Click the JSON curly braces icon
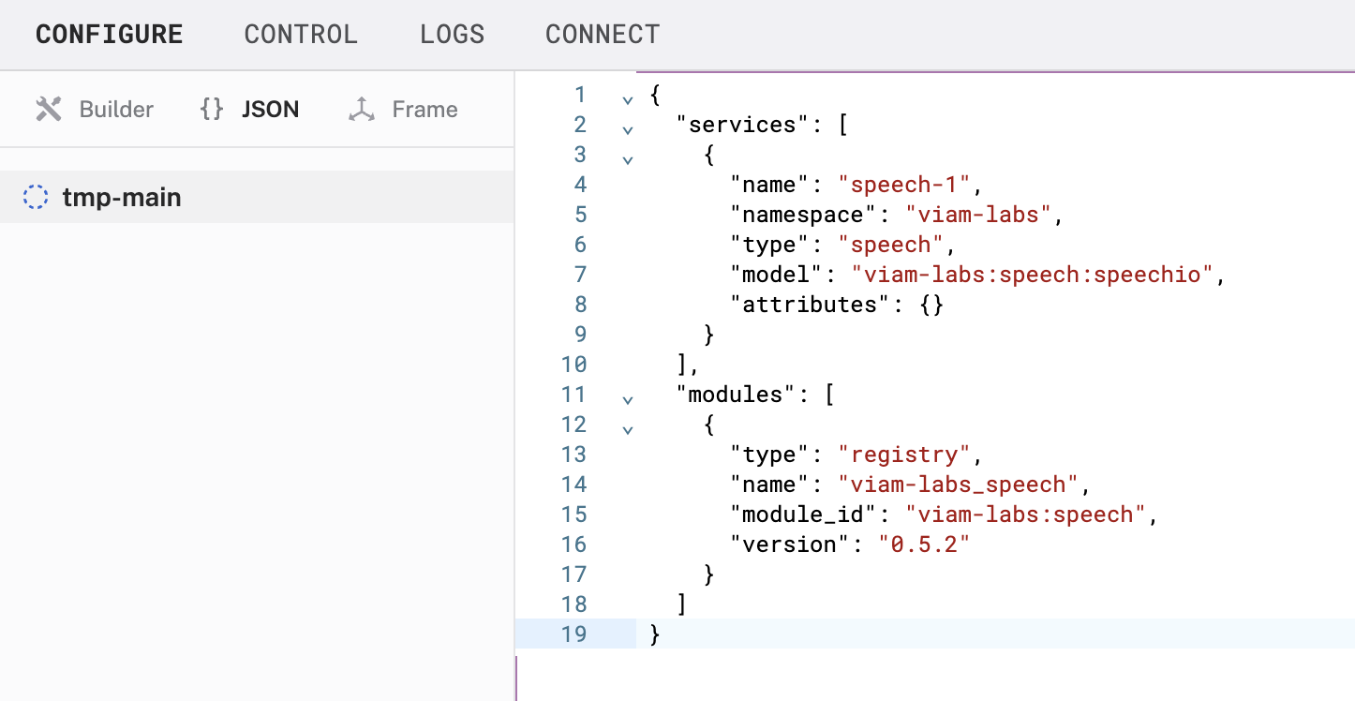This screenshot has width=1355, height=701. tap(212, 110)
